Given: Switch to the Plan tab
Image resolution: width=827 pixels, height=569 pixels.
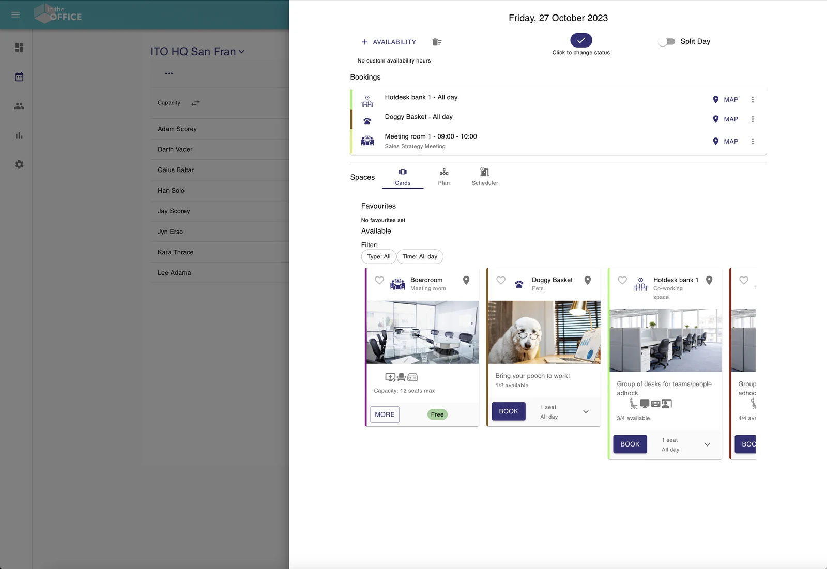Looking at the screenshot, I should tap(444, 177).
